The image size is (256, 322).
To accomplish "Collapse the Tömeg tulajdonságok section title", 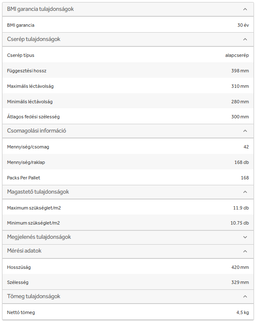I will click(34, 296).
